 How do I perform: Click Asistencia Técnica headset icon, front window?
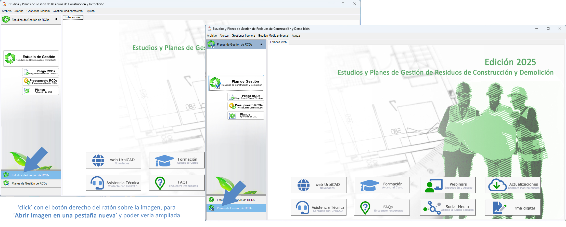303,208
